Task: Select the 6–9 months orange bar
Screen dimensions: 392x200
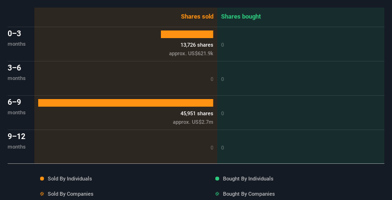Action: click(x=126, y=103)
